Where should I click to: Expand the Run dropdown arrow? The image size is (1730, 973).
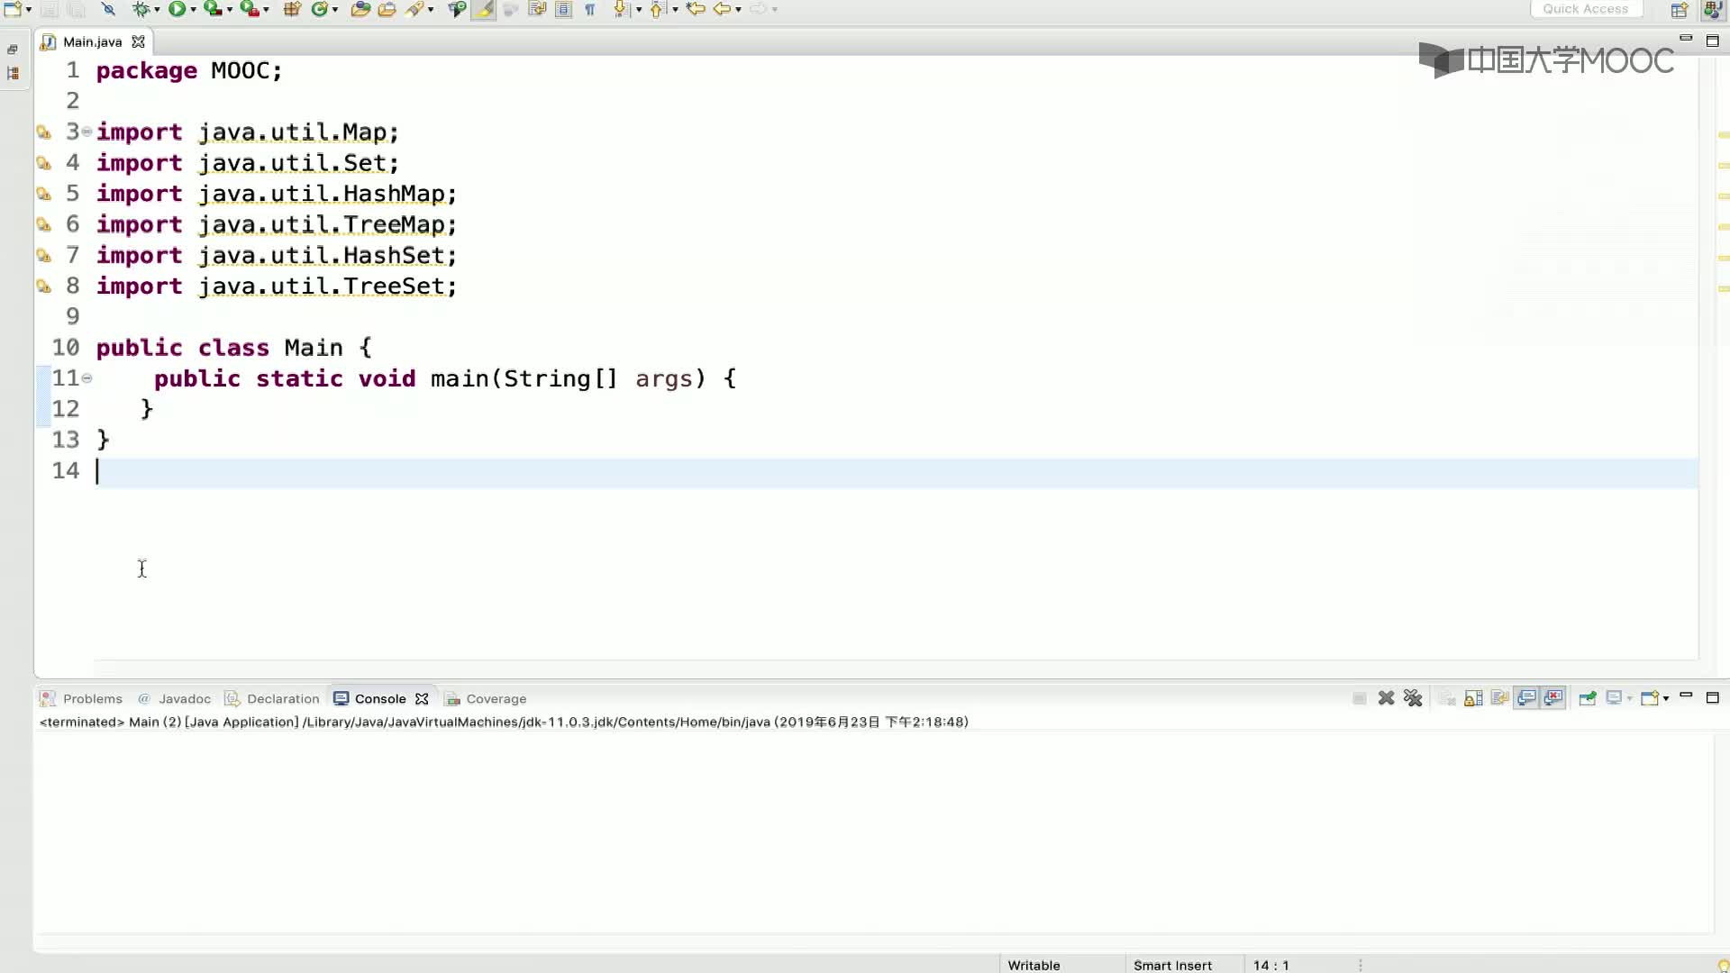193,10
